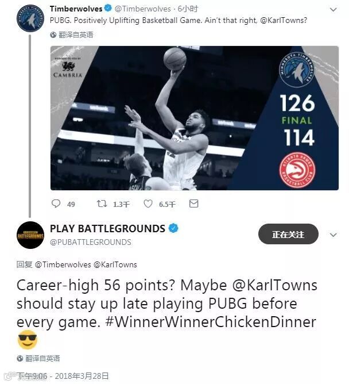
Task: Retweet the Timberwolves post
Action: tap(102, 203)
